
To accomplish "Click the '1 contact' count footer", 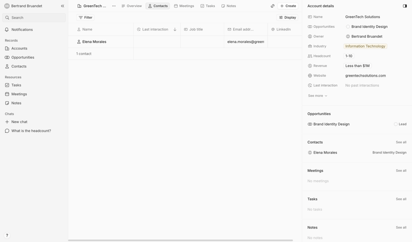I will point(84,54).
